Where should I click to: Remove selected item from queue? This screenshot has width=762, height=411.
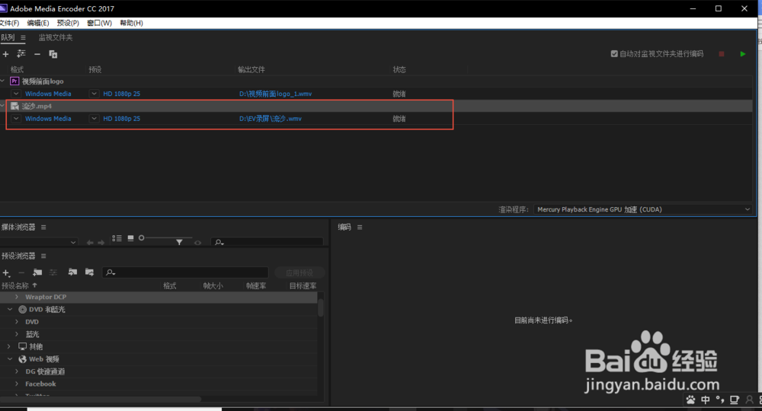[37, 54]
